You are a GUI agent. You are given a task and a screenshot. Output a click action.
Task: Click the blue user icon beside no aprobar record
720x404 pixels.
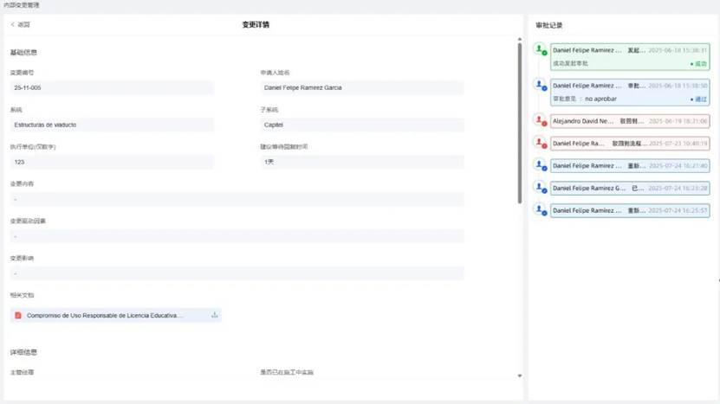click(x=541, y=85)
